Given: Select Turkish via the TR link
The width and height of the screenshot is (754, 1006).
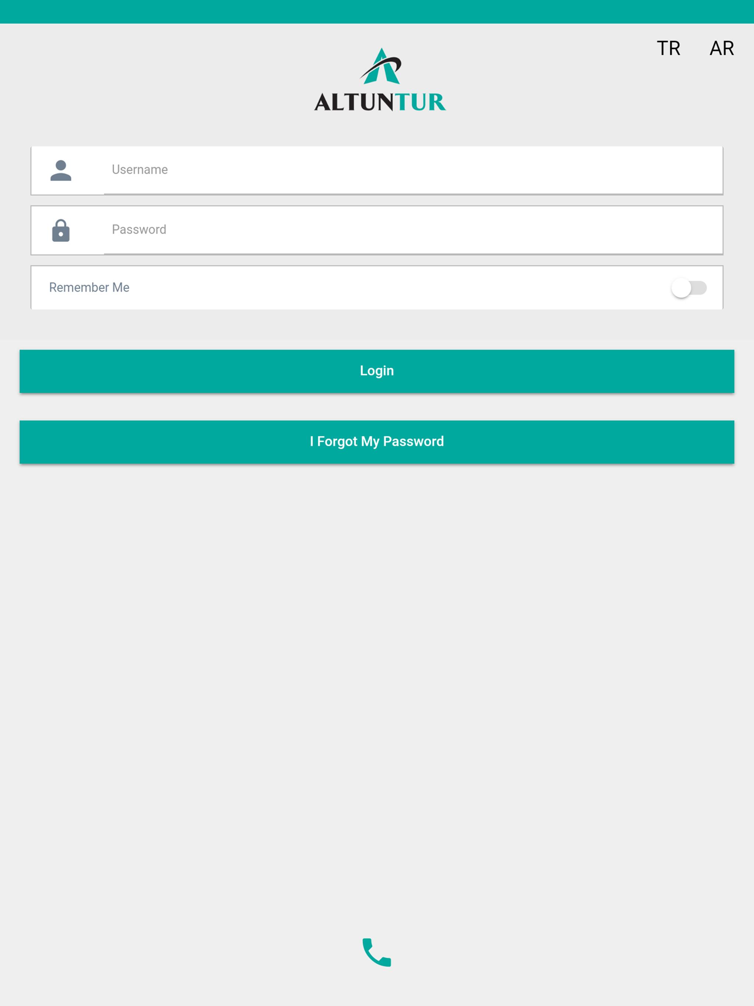Looking at the screenshot, I should [x=669, y=48].
